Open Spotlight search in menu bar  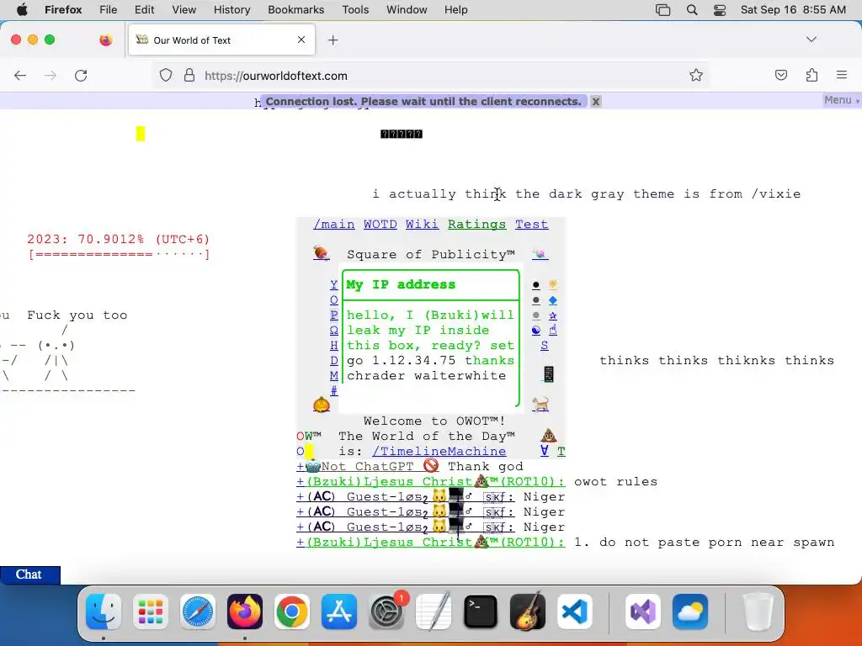click(x=692, y=10)
